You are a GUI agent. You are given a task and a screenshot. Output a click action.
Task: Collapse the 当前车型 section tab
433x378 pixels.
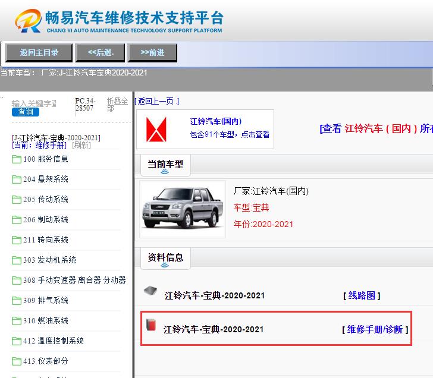coord(165,165)
